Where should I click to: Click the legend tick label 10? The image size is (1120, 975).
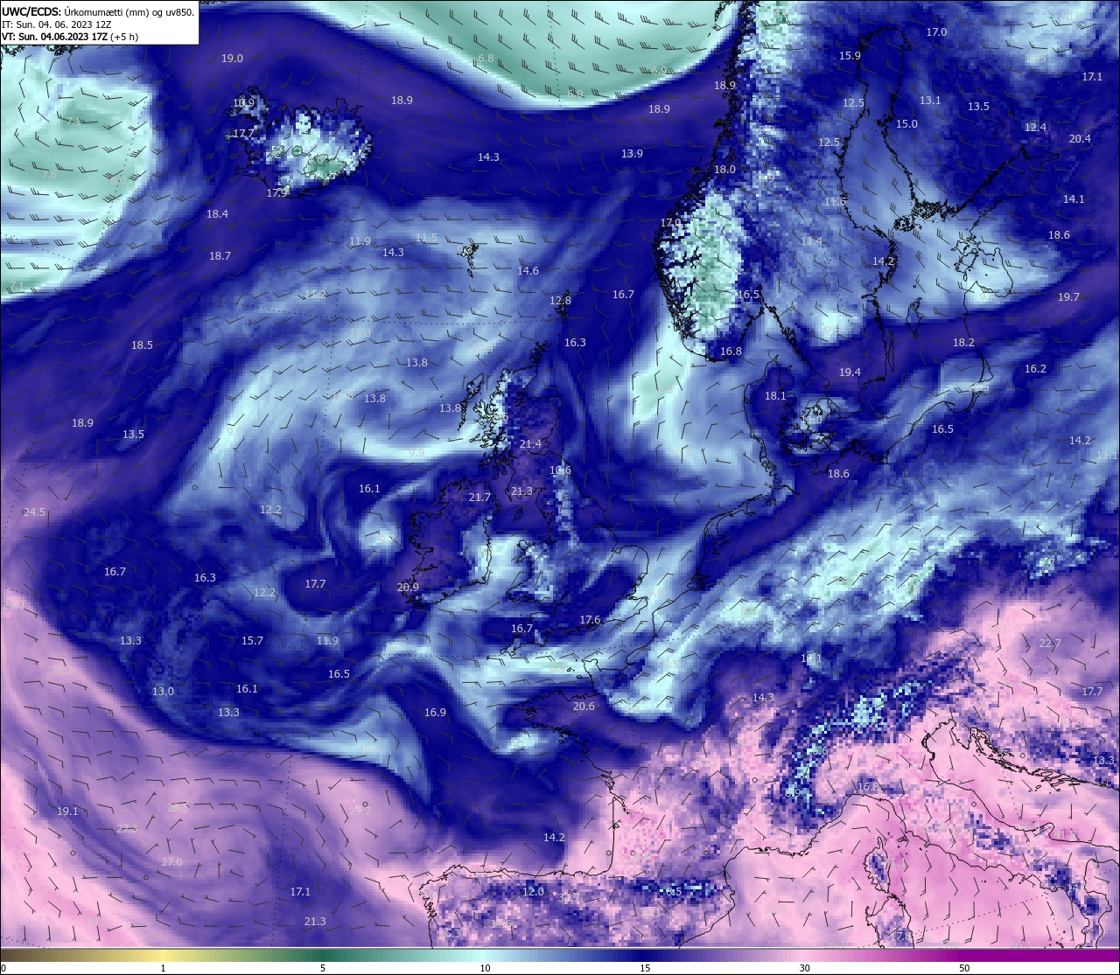pyautogui.click(x=484, y=968)
